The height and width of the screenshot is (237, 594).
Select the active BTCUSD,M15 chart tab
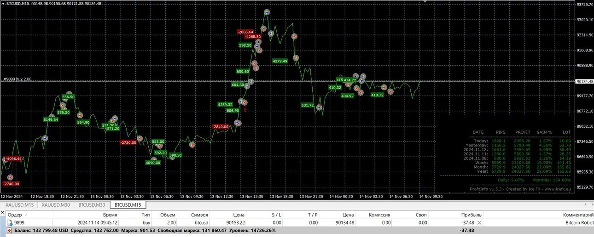tap(128, 205)
